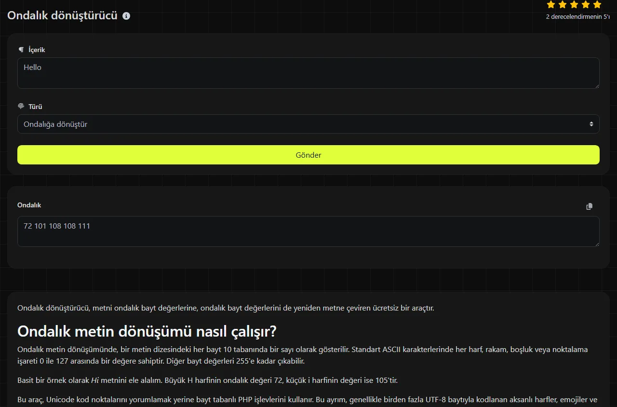Screen dimensions: 617x407
Task: Click the paragraph icon next to İçerik
Action: coord(21,50)
